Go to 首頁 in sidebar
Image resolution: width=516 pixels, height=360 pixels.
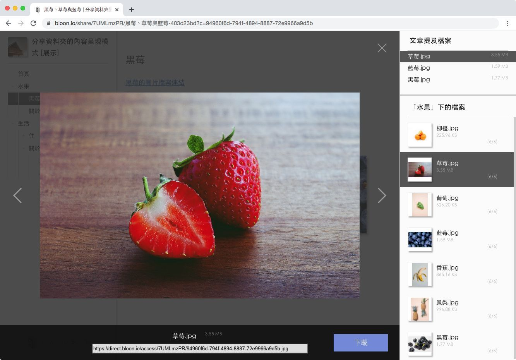(x=24, y=74)
